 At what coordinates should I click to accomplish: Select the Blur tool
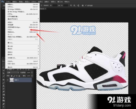click(4, 98)
